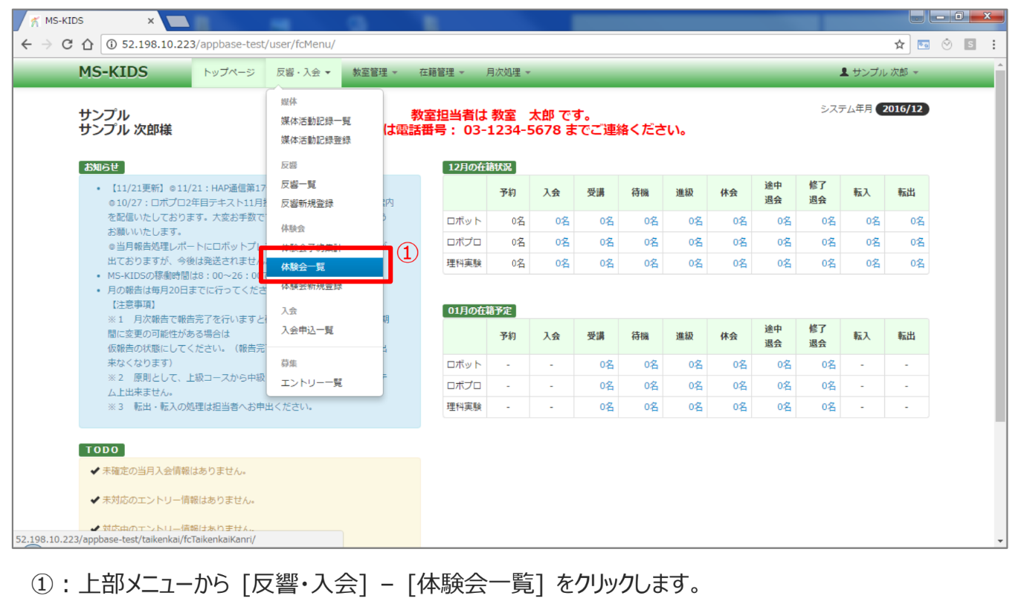
Task: Open Chrome's three-dot menu icon
Action: [x=994, y=45]
